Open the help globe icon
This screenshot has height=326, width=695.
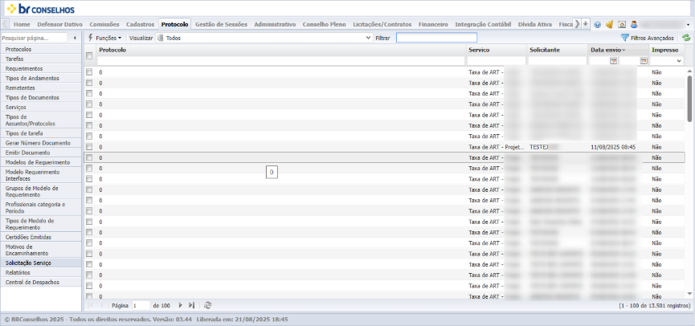[x=597, y=25]
